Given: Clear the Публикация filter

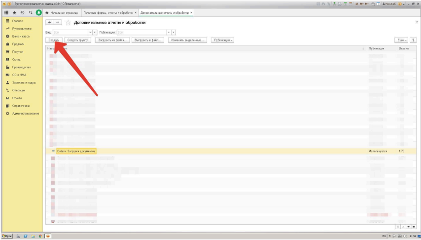Looking at the screenshot, I should [x=174, y=32].
